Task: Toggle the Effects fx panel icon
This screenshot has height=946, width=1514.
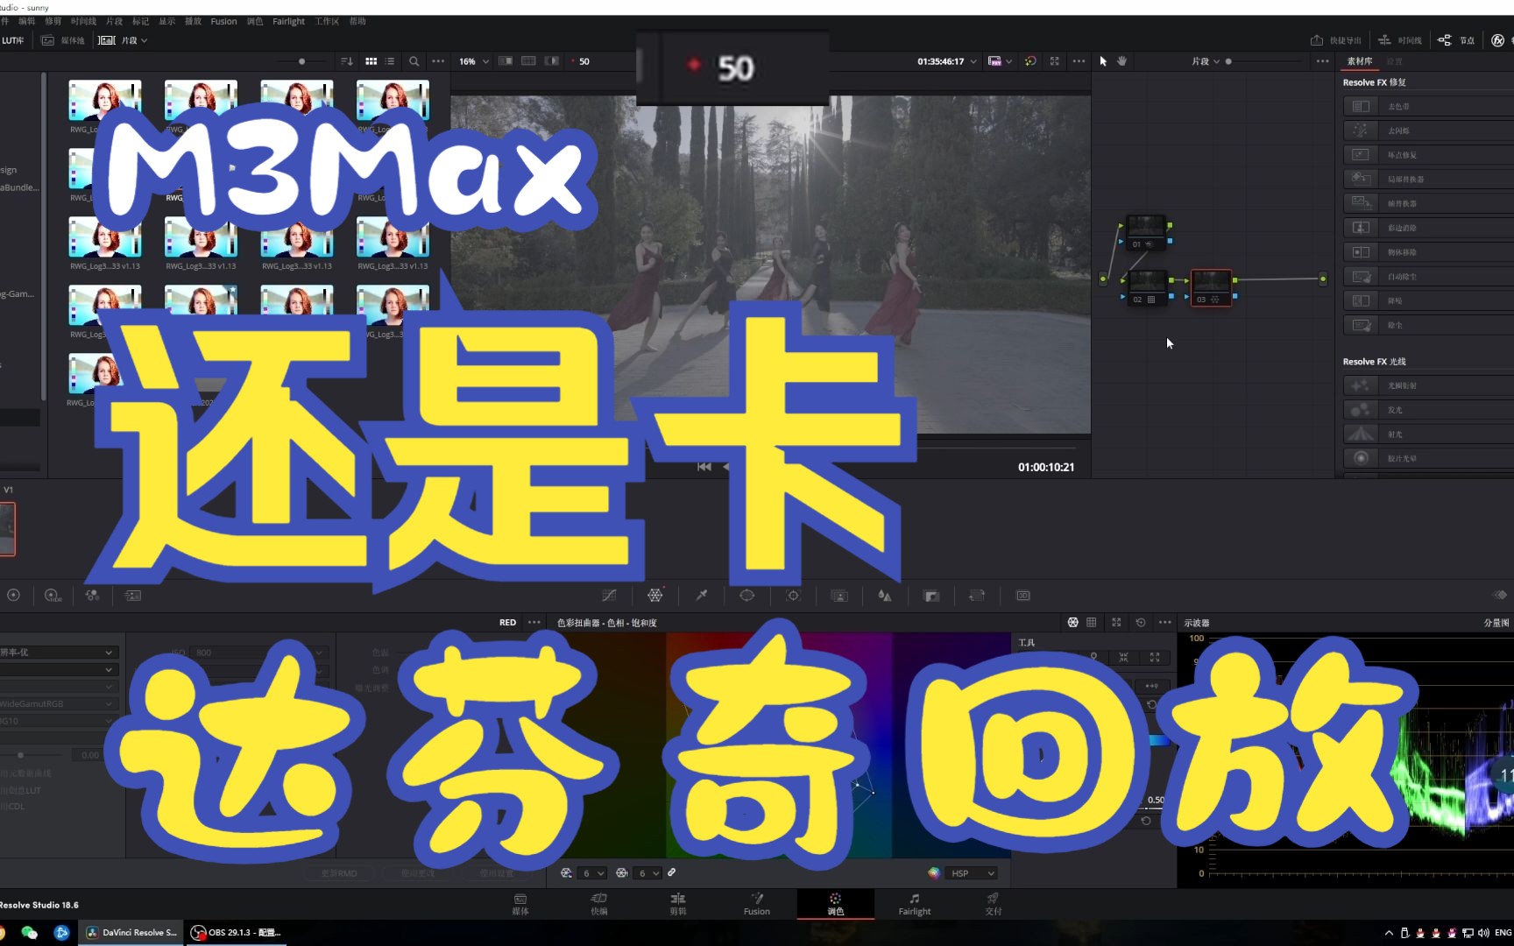Action: [x=1497, y=40]
